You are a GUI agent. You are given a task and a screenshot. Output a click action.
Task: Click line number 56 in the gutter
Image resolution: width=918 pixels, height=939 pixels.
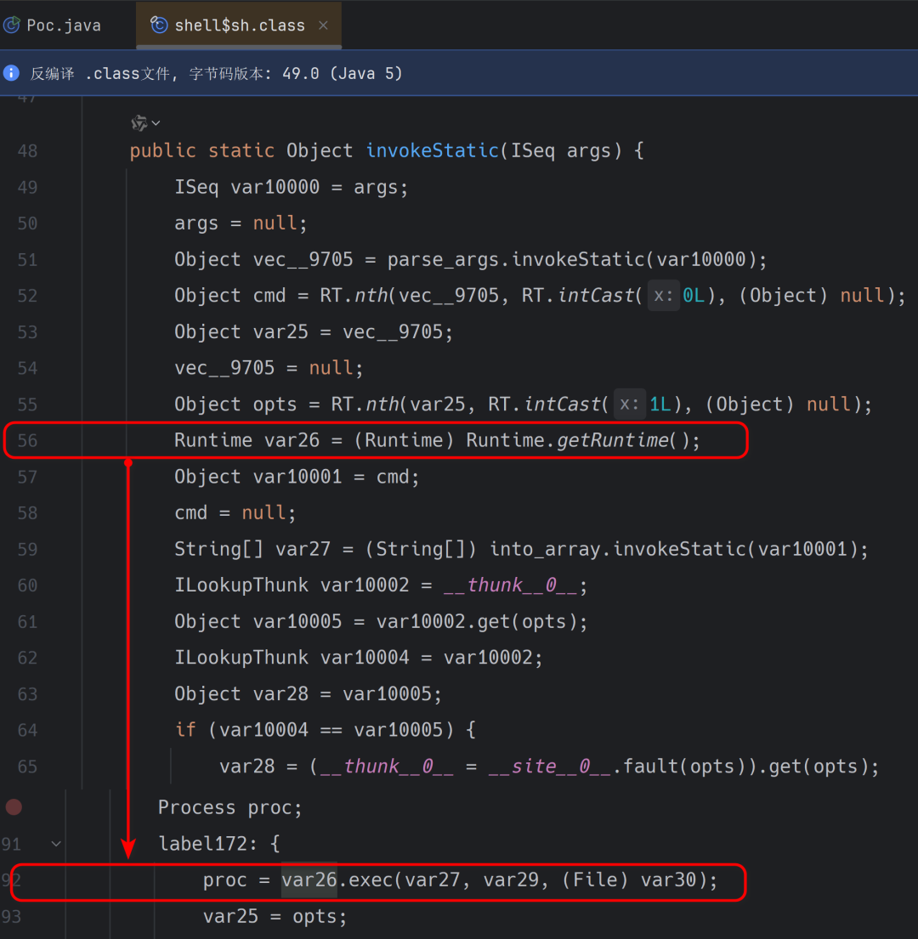(27, 441)
